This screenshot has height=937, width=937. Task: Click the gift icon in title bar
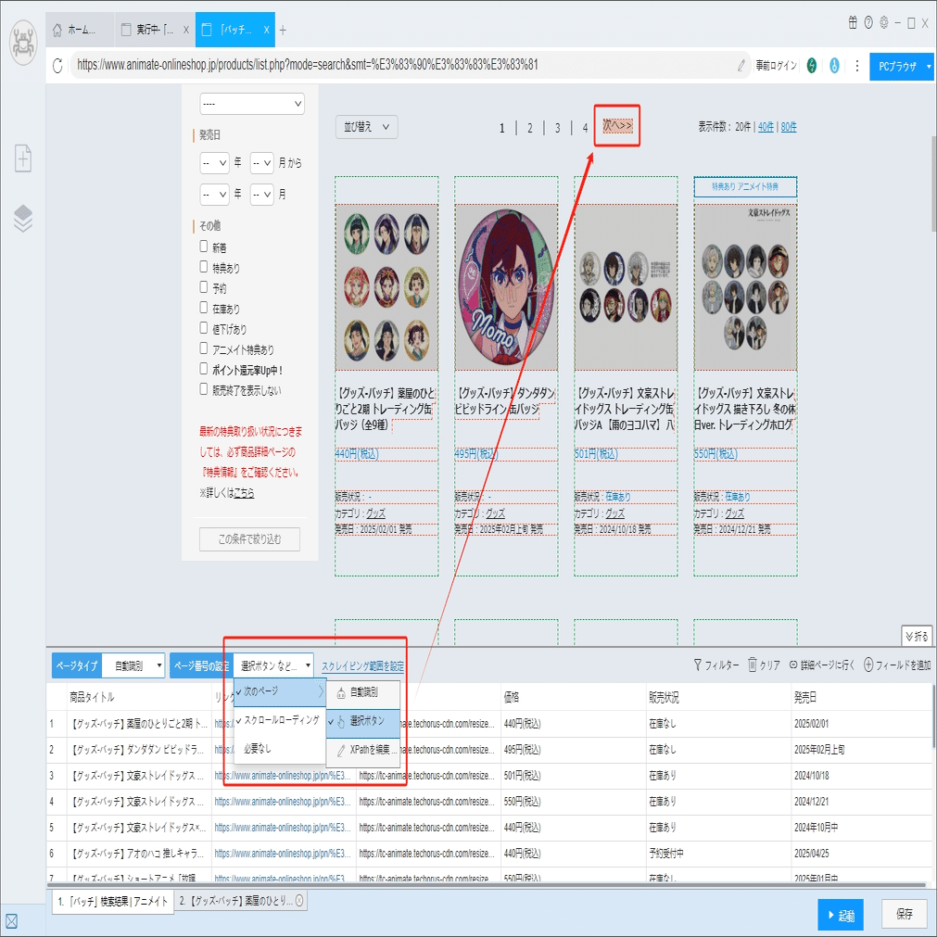pyautogui.click(x=852, y=23)
